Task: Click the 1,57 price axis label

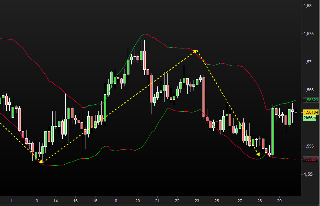Action: click(308, 62)
